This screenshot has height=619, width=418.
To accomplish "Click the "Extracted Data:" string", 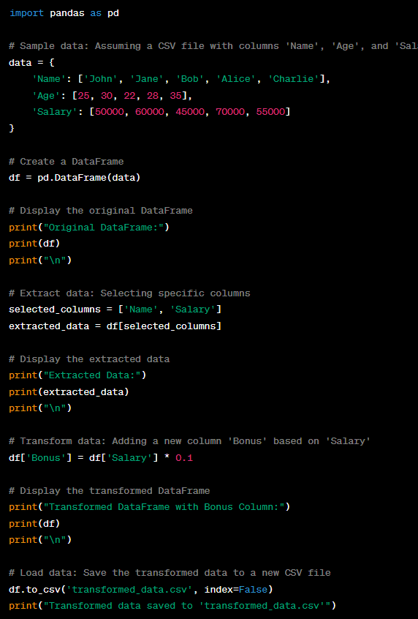I will point(92,375).
